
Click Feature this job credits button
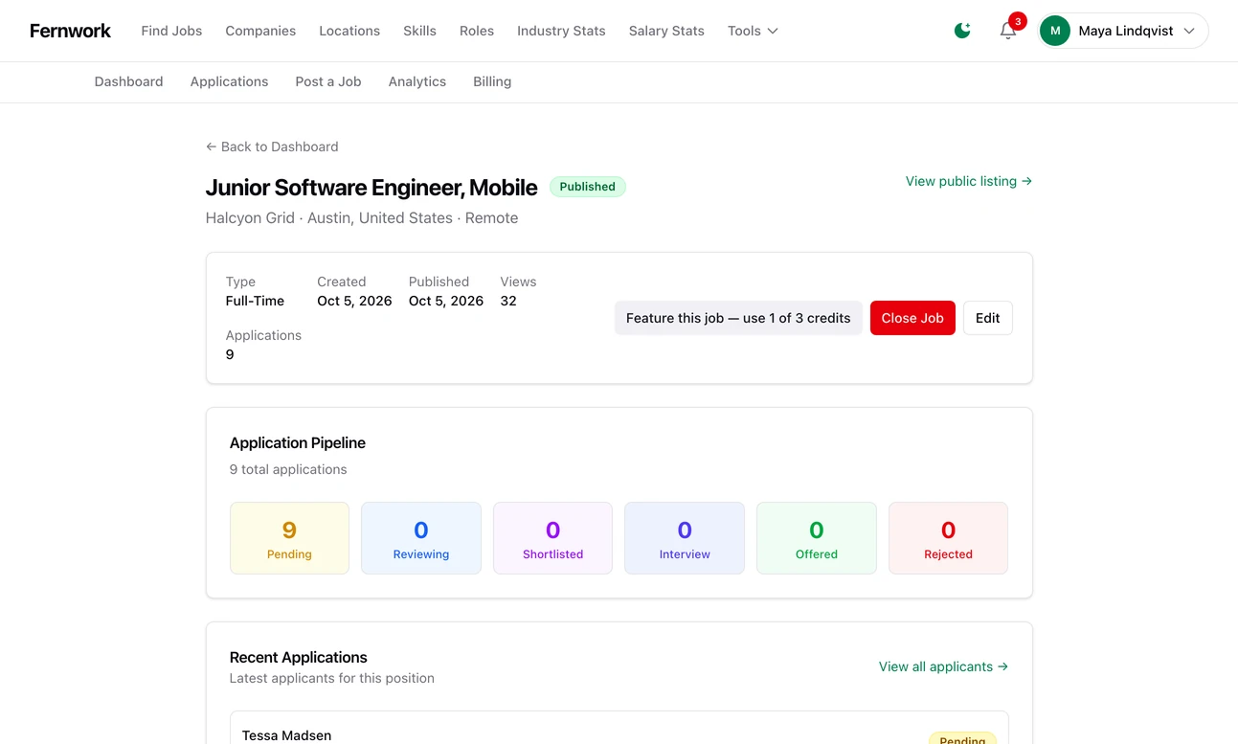pos(738,318)
